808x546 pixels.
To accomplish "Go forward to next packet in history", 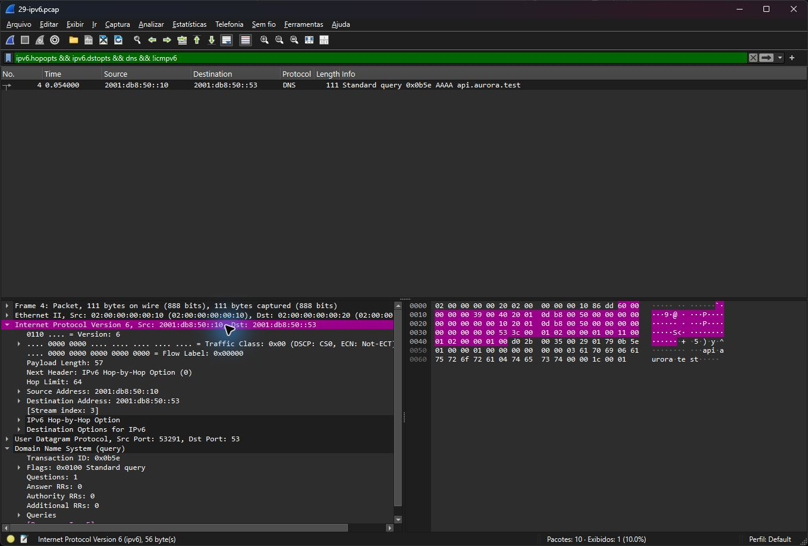I will pos(167,40).
